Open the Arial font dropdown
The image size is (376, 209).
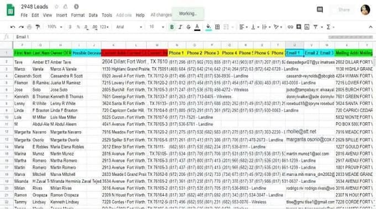tap(129, 27)
